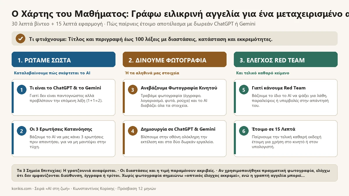Click the checkmark icon beside 'Τι φτιάχνουμε'
This screenshot has height=196, width=349.
coord(20,39)
